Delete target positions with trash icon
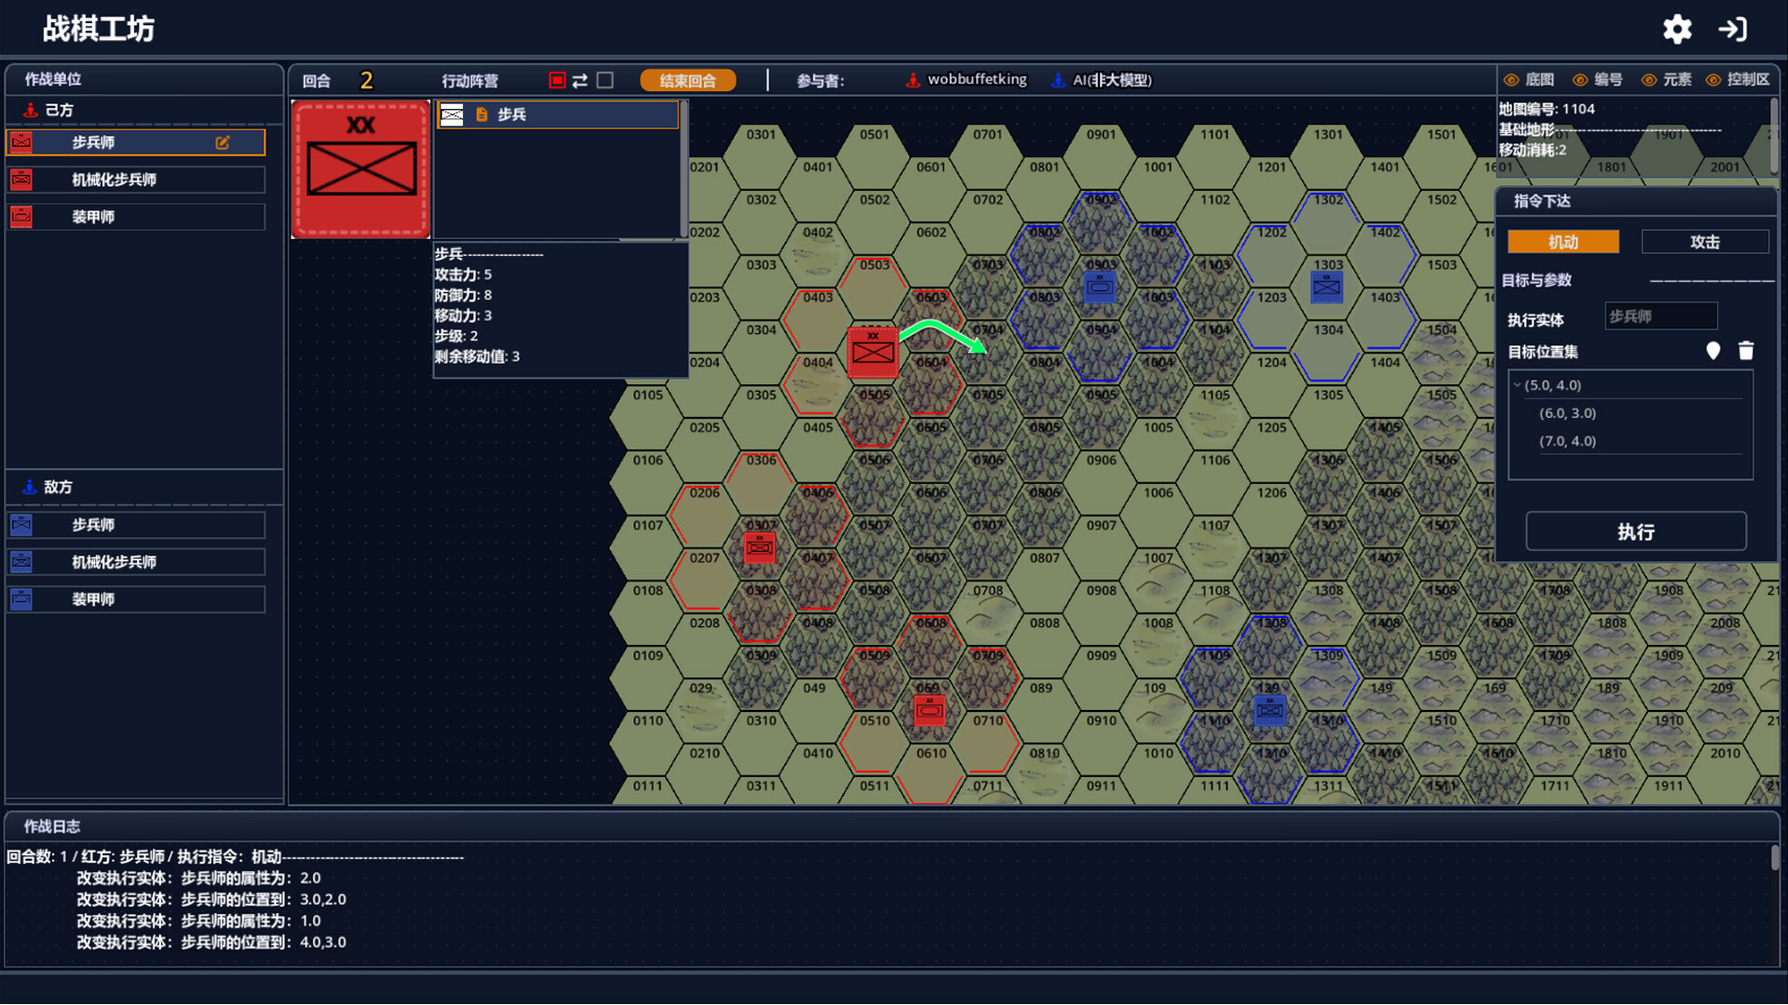The width and height of the screenshot is (1788, 1005). pos(1746,351)
